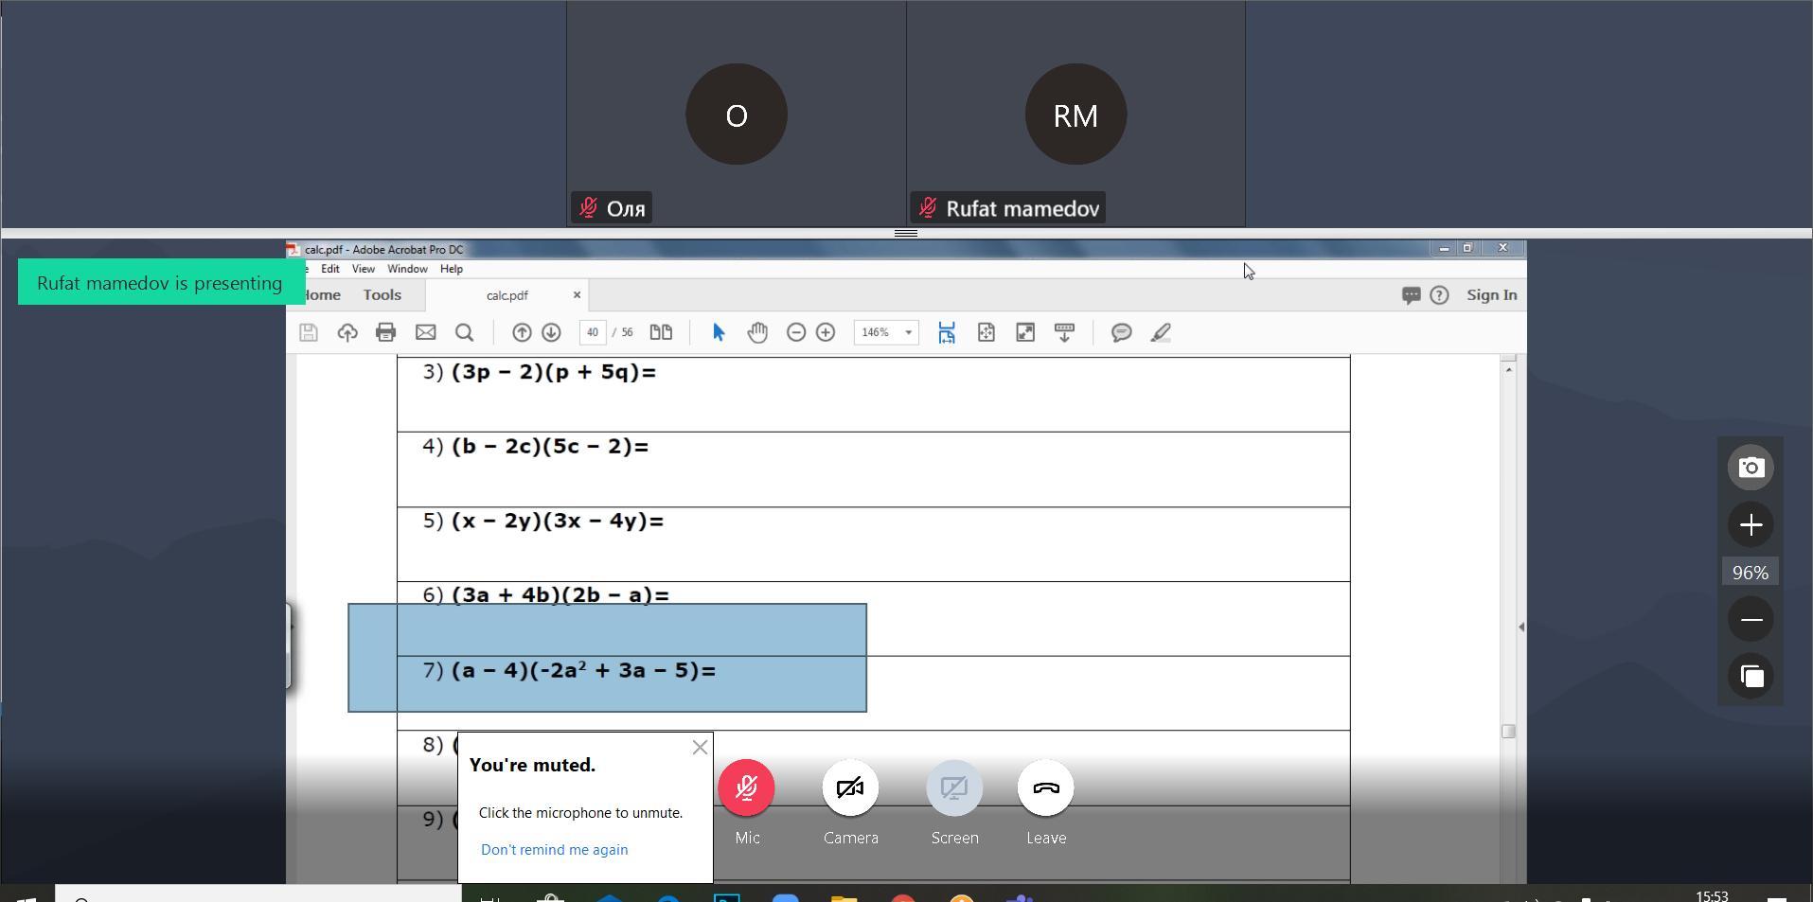Viewport: 1813px width, 902px height.
Task: Decrease shared screen zoom with minus
Action: tap(1751, 619)
